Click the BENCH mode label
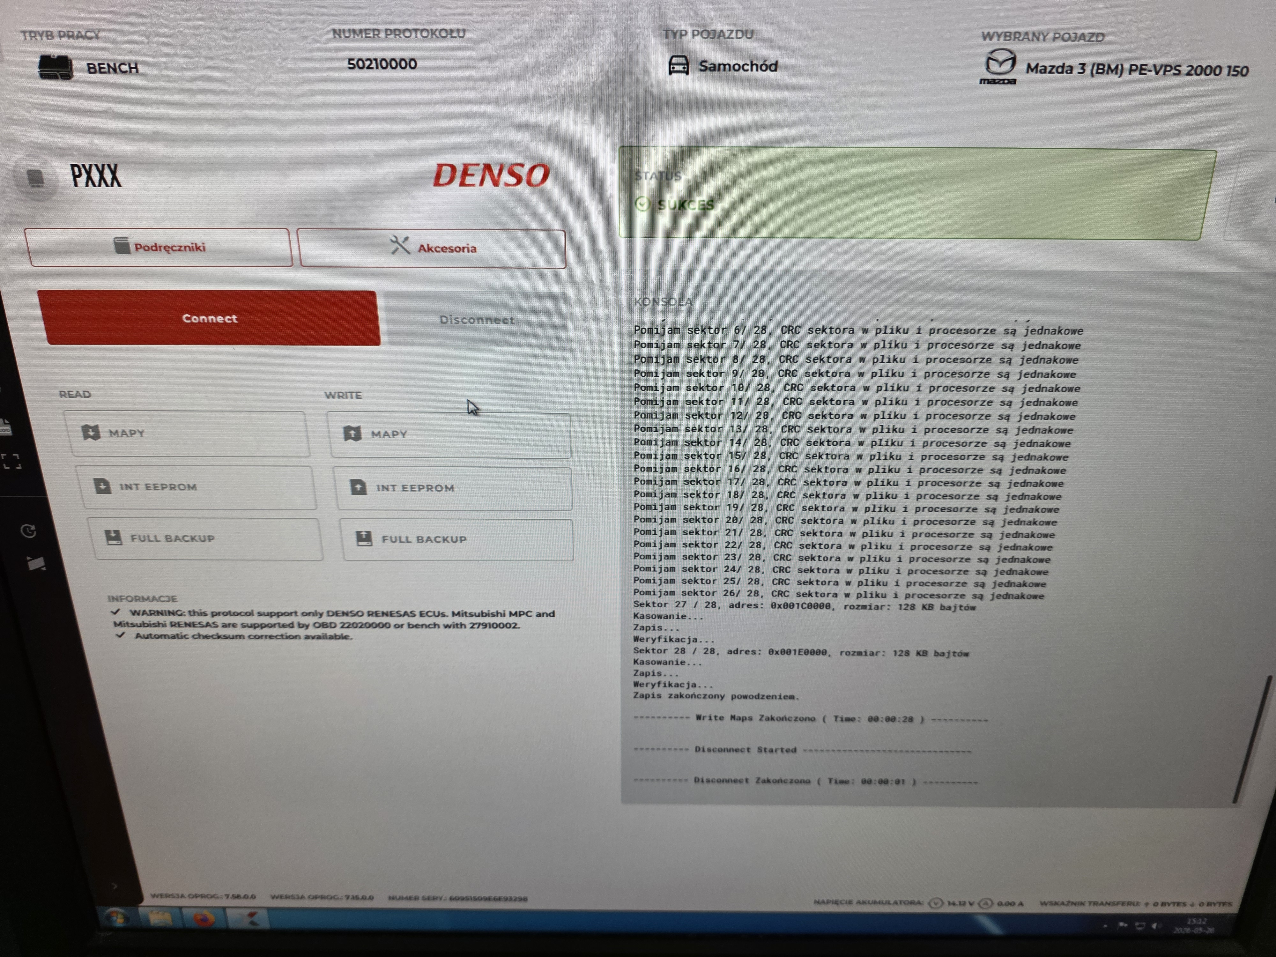 tap(113, 68)
